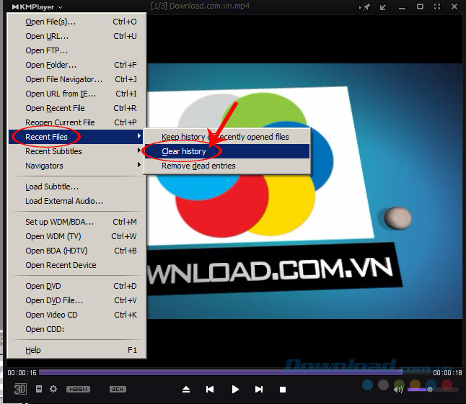Skip to the next track

click(259, 390)
